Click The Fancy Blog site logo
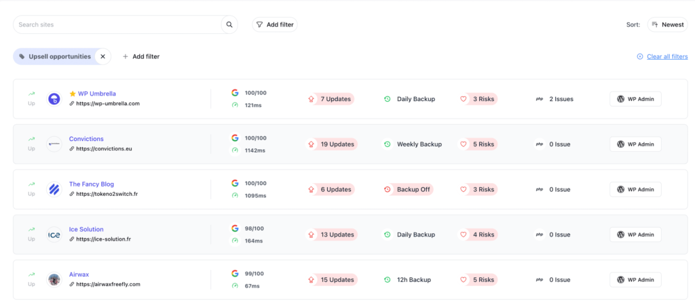 [x=54, y=189]
